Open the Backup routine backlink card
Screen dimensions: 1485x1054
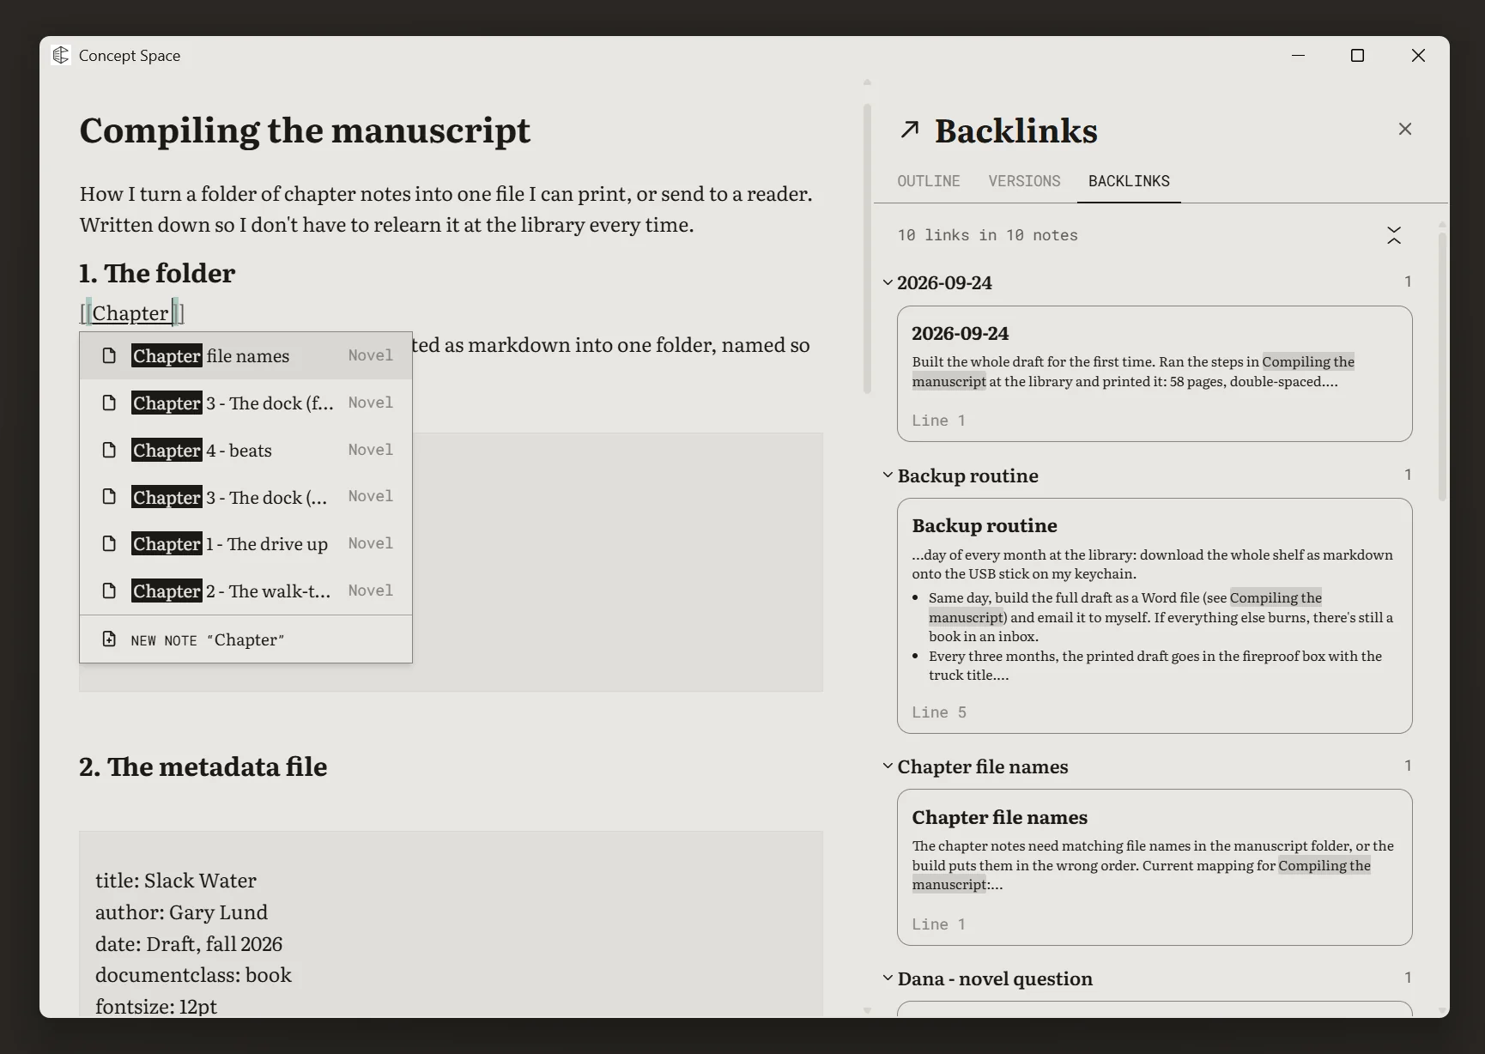coord(1155,615)
